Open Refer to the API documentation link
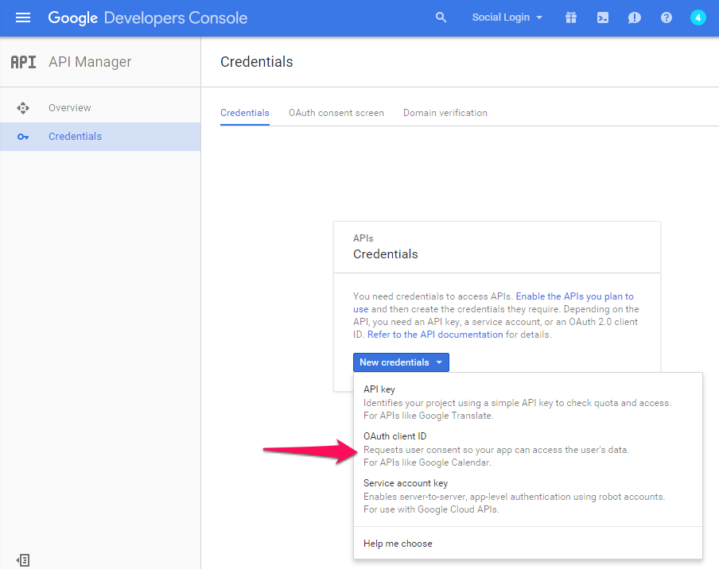 point(435,335)
